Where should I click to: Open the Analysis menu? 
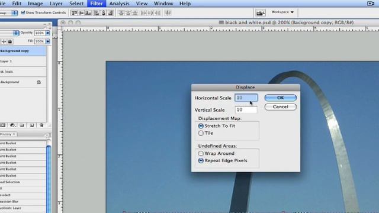point(120,4)
